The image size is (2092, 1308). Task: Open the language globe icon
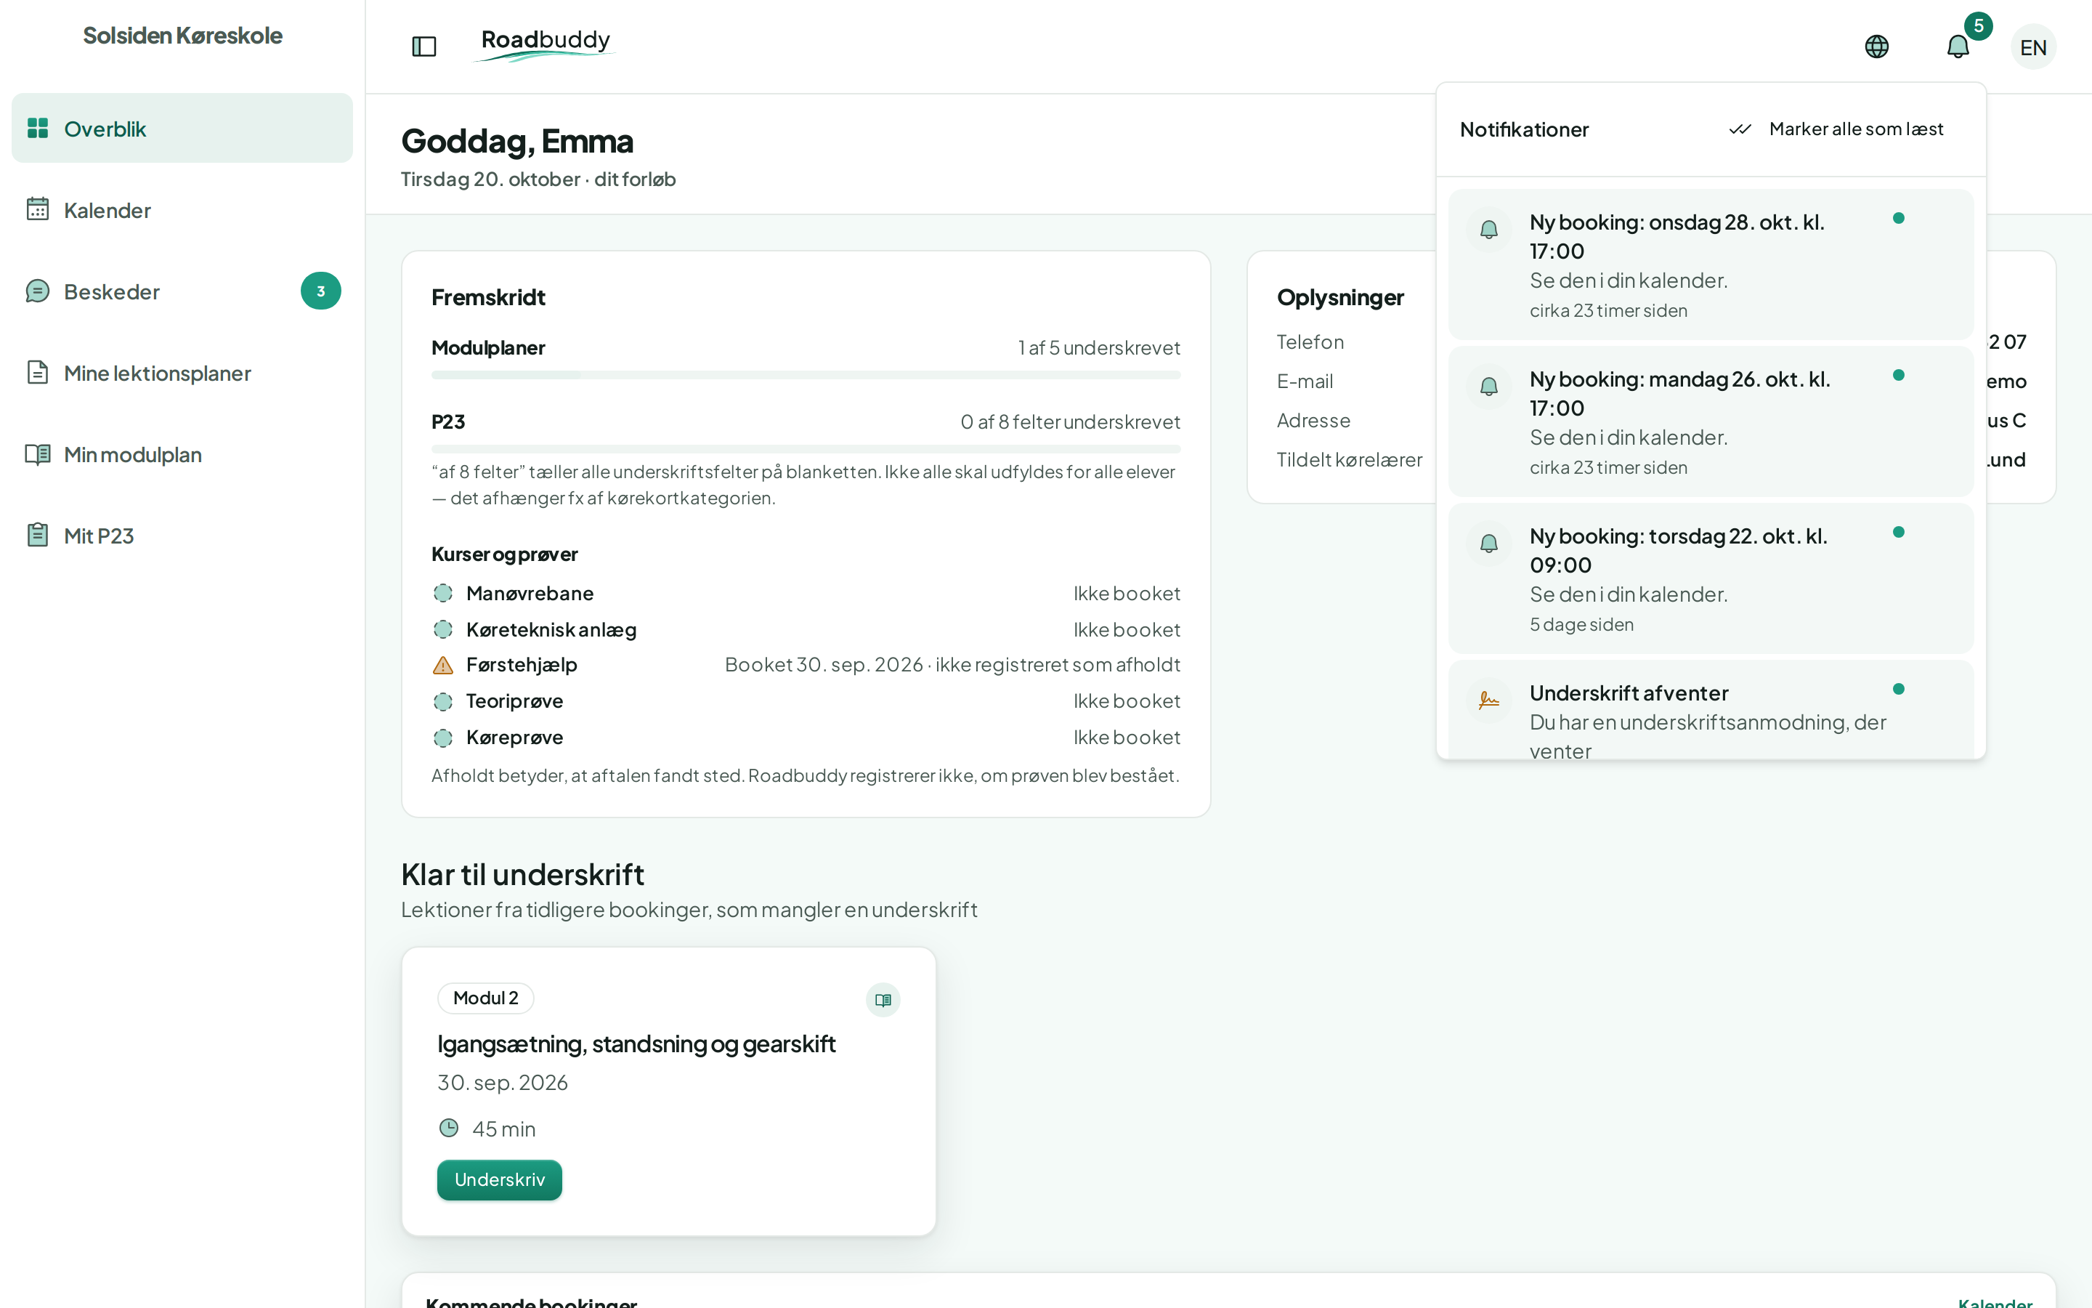pos(1876,47)
